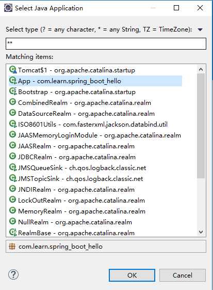Click the class icon beside App

point(13,81)
